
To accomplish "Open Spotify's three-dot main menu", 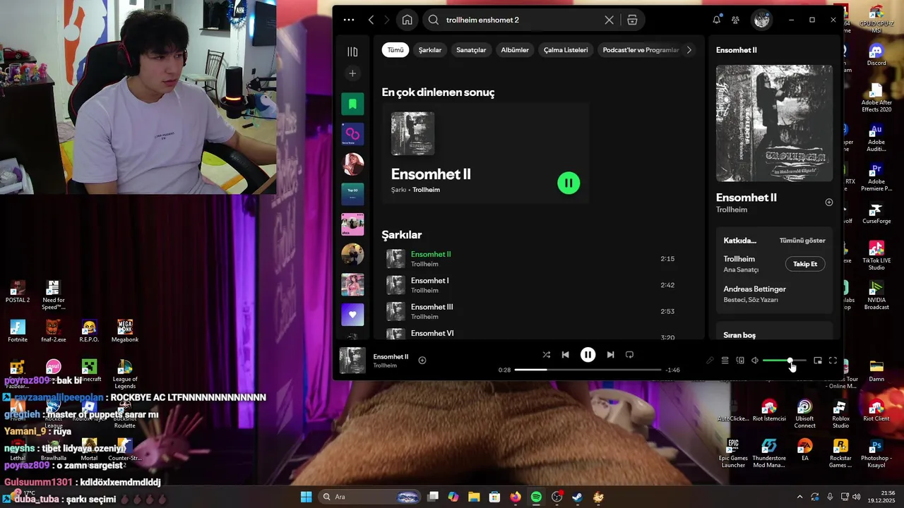I will coord(349,20).
